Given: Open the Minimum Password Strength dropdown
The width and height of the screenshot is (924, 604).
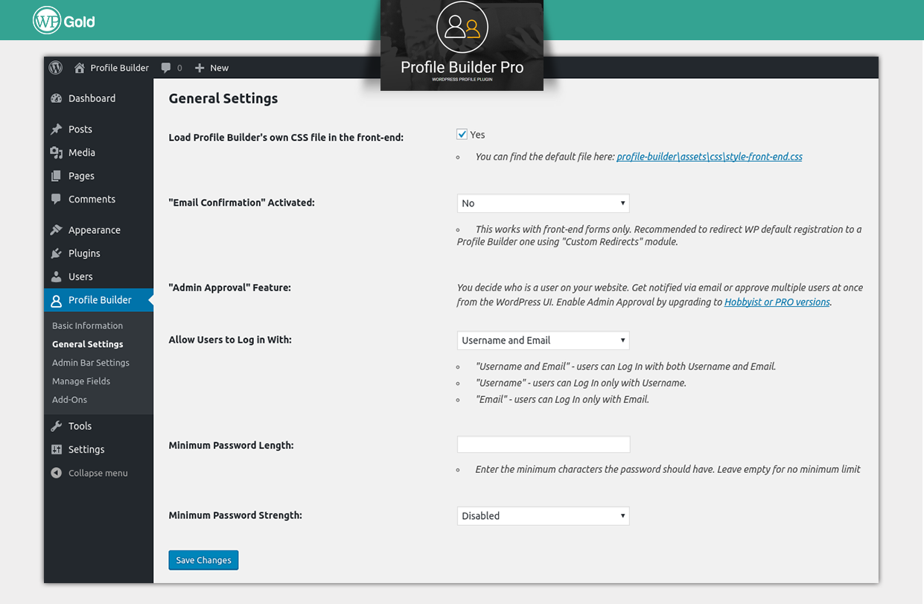Looking at the screenshot, I should pyautogui.click(x=543, y=515).
